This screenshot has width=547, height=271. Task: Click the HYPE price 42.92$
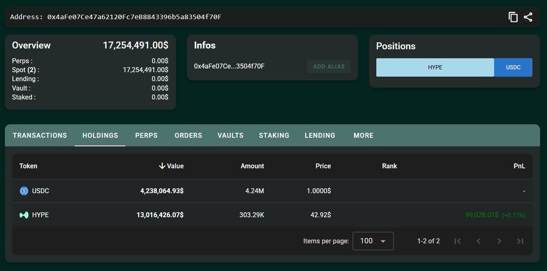(x=320, y=214)
